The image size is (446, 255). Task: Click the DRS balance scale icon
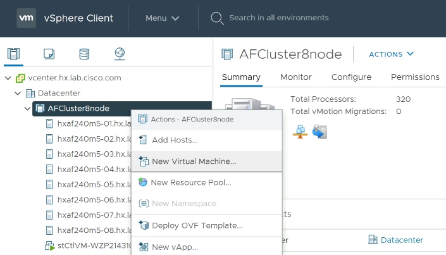300,132
